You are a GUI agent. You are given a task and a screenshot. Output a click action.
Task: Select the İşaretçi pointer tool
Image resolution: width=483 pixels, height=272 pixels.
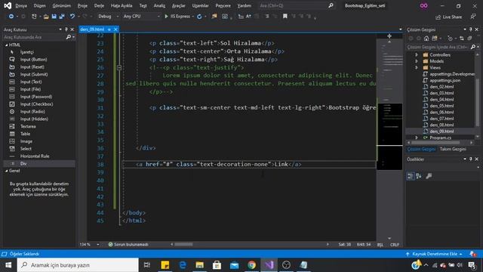(27, 52)
